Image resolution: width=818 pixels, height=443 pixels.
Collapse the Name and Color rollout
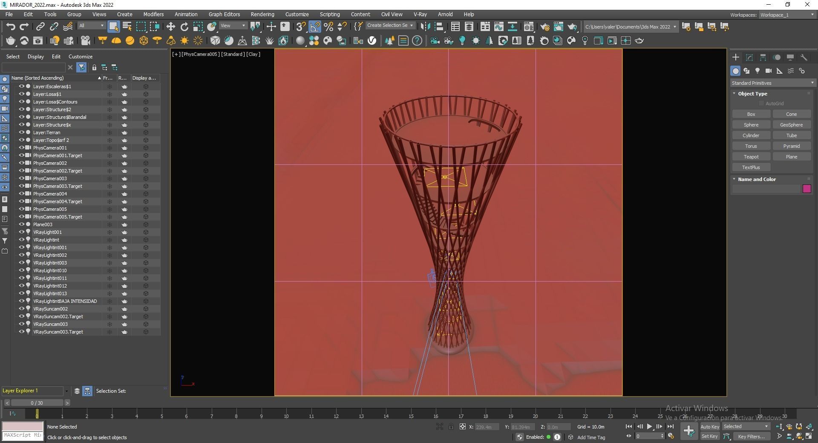pos(757,179)
